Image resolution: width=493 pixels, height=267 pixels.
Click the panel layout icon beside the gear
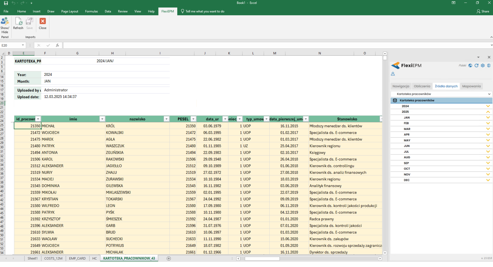coord(489,65)
